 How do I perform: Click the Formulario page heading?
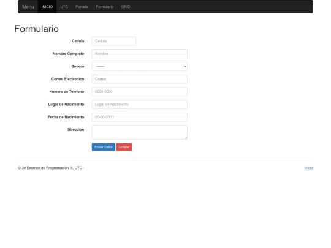point(37,29)
